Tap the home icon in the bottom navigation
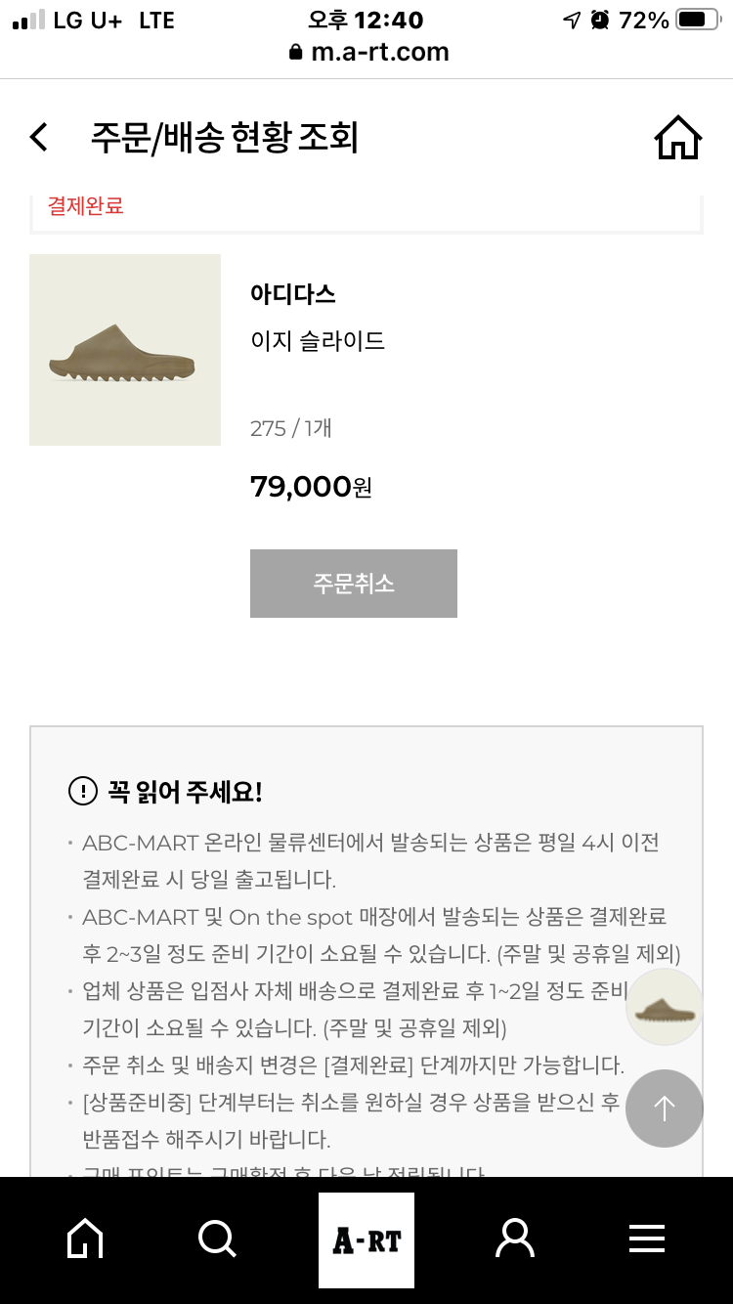The image size is (733, 1304). [x=84, y=1239]
